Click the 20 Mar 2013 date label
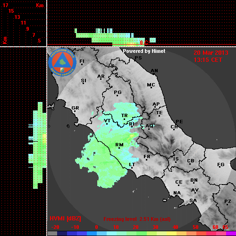The image size is (236, 236). [x=211, y=53]
